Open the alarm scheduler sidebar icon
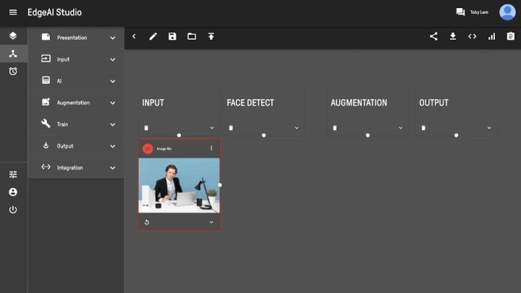The image size is (521, 293). (13, 71)
